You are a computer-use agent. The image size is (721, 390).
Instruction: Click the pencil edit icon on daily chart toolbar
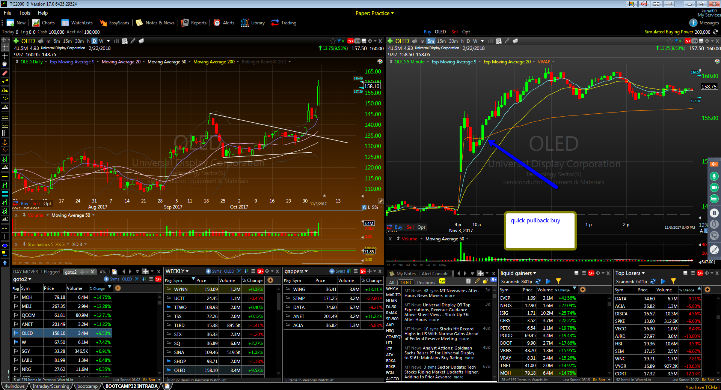point(133,41)
